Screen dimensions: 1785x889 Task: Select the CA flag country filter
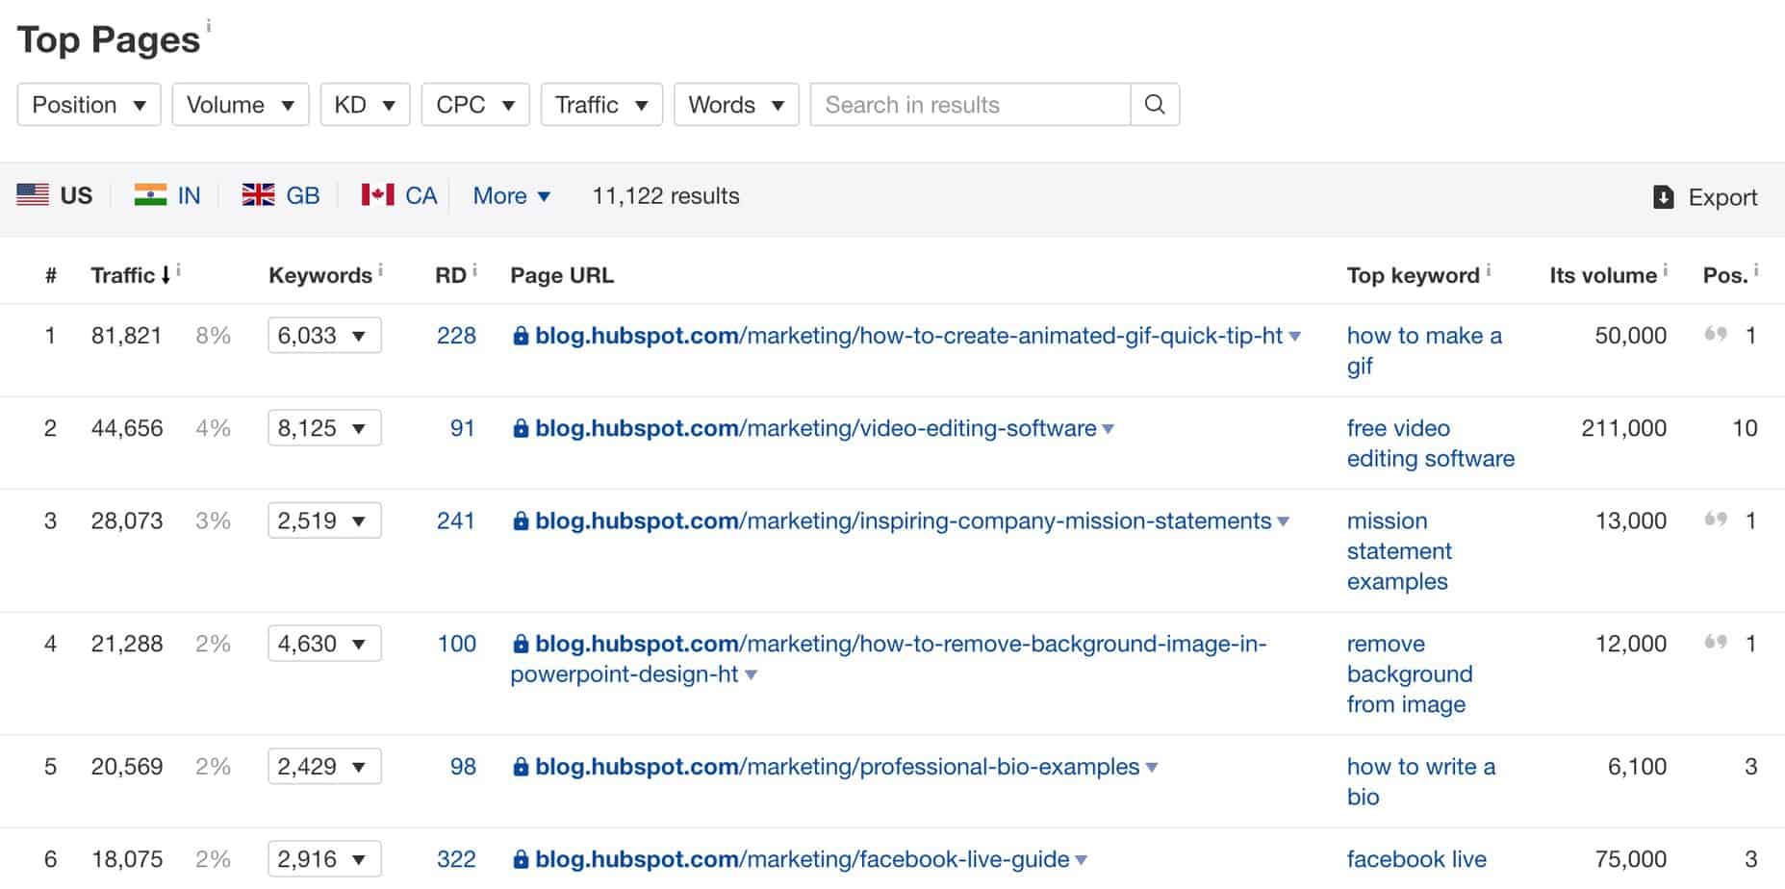click(x=398, y=194)
